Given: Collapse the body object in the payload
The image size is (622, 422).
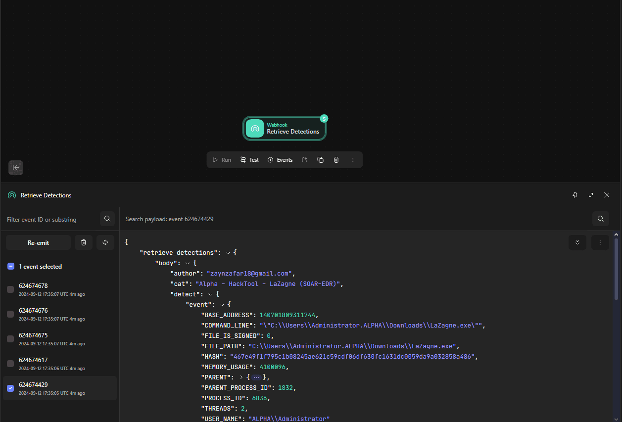Looking at the screenshot, I should click(186, 263).
